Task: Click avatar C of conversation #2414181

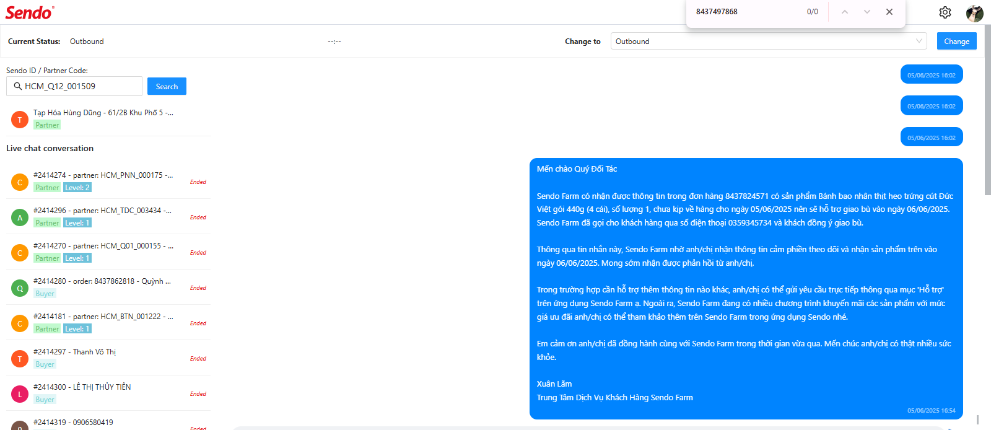Action: (20, 323)
